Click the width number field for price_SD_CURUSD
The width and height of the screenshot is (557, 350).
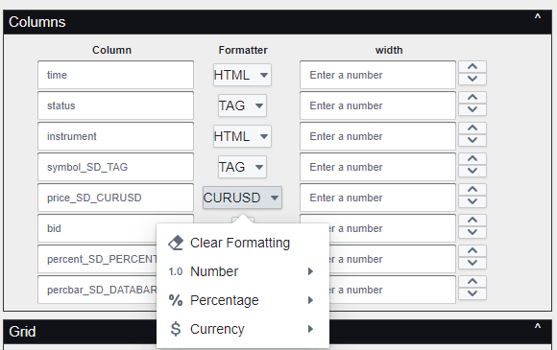pos(377,198)
